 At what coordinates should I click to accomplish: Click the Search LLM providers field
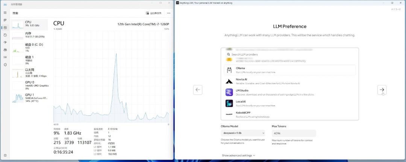[x=290, y=55]
